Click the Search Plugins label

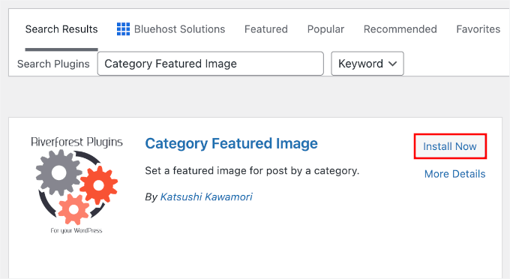[x=53, y=64]
